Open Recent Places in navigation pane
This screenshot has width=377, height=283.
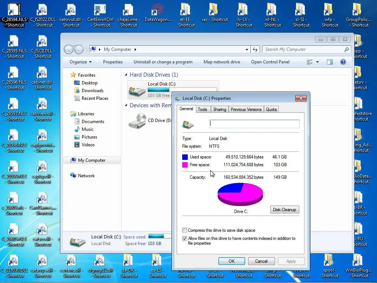[x=91, y=98]
